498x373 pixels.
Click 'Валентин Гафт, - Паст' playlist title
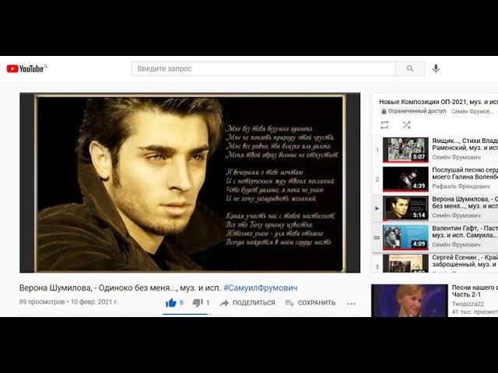click(x=465, y=232)
